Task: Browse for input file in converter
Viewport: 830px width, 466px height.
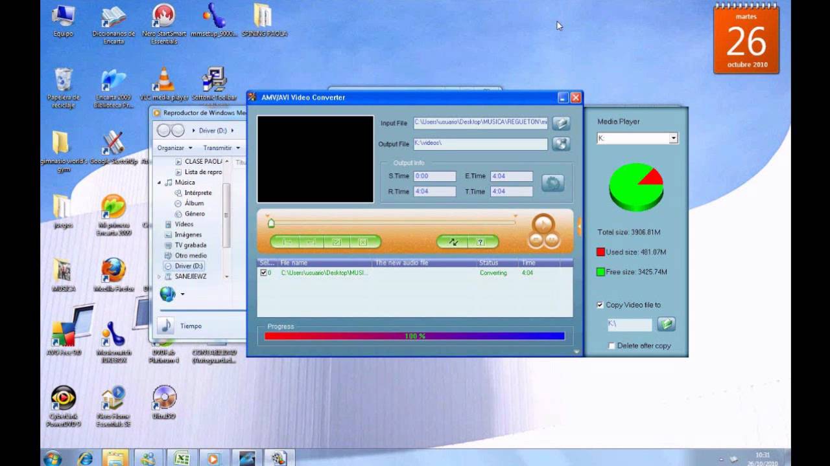Action: 561,123
